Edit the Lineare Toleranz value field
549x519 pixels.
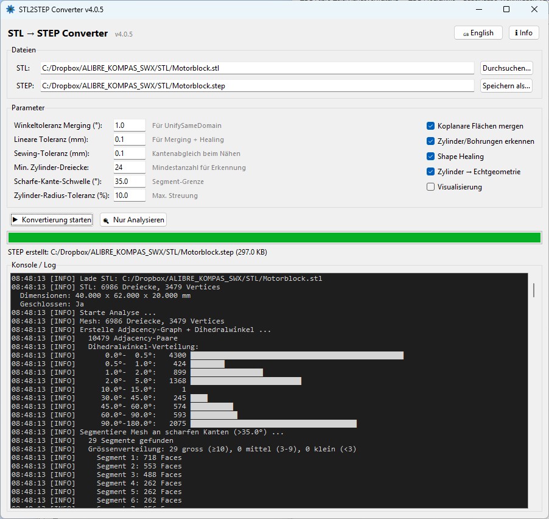[x=129, y=139]
